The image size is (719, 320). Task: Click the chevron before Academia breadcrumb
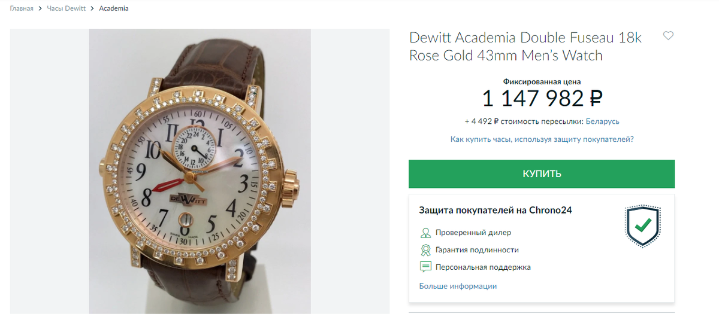[93, 9]
